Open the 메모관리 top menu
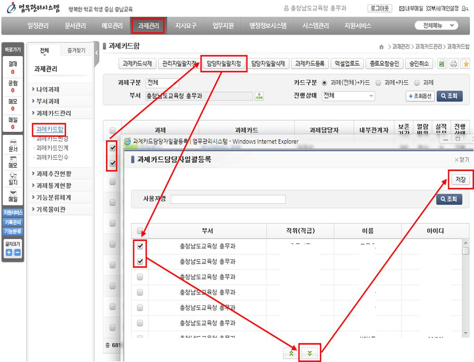This screenshot has height=362, width=474. [112, 26]
